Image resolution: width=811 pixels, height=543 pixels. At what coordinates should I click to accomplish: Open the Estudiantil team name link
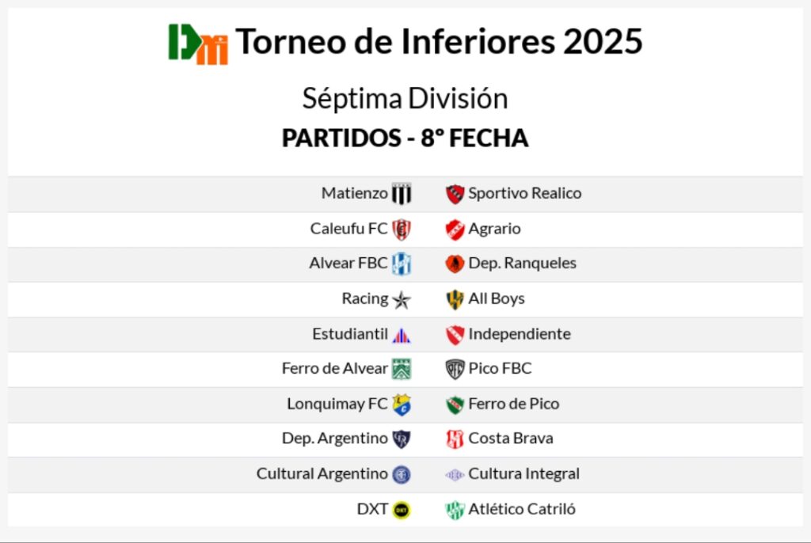point(350,334)
